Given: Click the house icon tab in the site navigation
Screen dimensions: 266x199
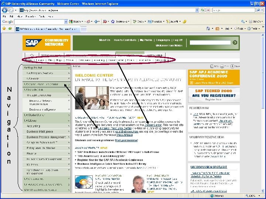Looking at the screenshot, I should point(32,55).
